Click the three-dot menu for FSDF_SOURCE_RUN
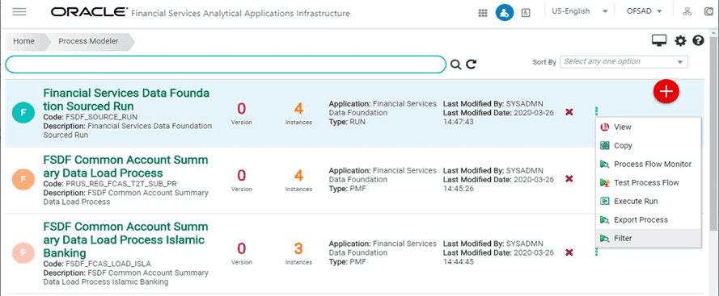This screenshot has height=296, width=719. pos(596,110)
